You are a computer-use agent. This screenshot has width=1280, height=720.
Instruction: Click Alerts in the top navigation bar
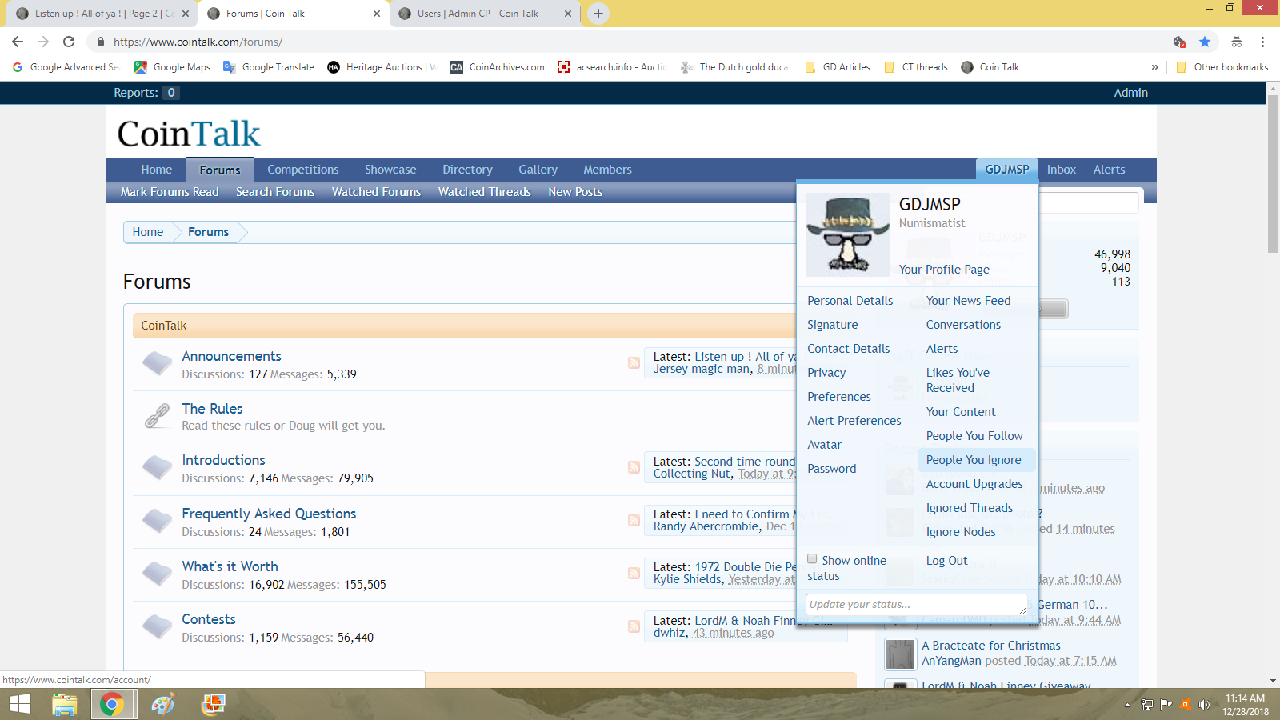click(x=1109, y=170)
